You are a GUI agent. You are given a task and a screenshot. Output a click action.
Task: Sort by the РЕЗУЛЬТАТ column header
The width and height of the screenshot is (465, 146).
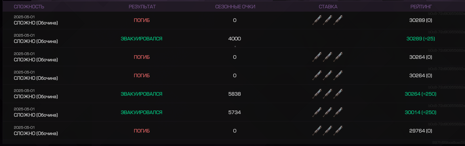(142, 7)
